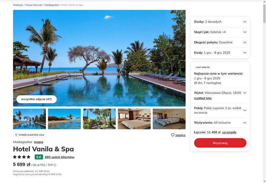Click the page vertical scrollbar
The width and height of the screenshot is (266, 183).
pyautogui.click(x=264, y=91)
